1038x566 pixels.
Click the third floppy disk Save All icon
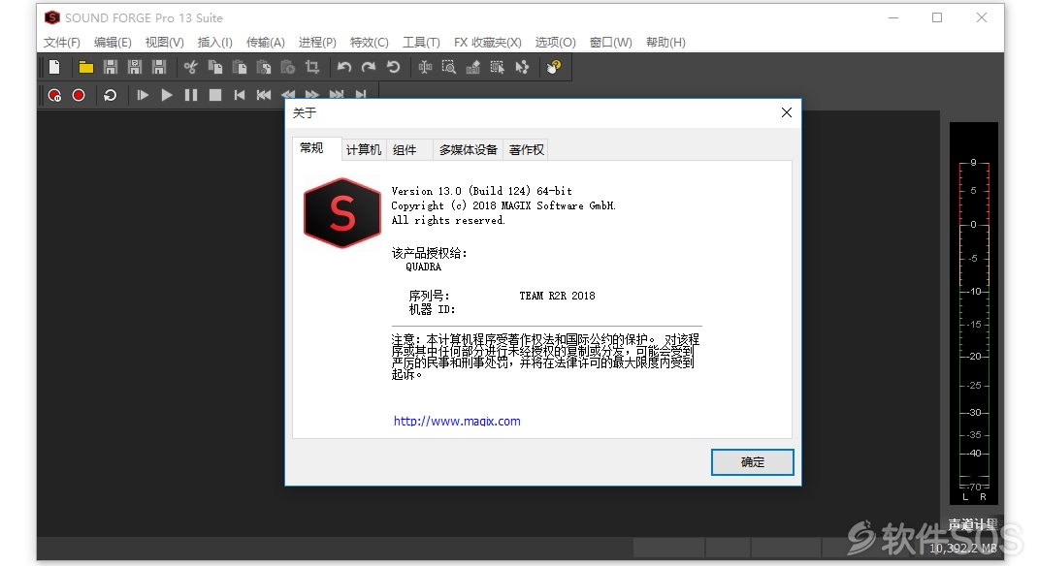[x=159, y=67]
